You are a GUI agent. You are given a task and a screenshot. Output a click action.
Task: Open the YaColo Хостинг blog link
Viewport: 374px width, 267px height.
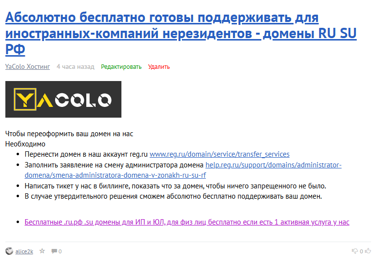point(27,67)
